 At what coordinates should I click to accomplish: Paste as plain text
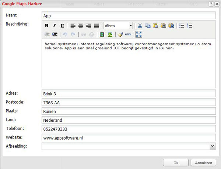coord(163,26)
